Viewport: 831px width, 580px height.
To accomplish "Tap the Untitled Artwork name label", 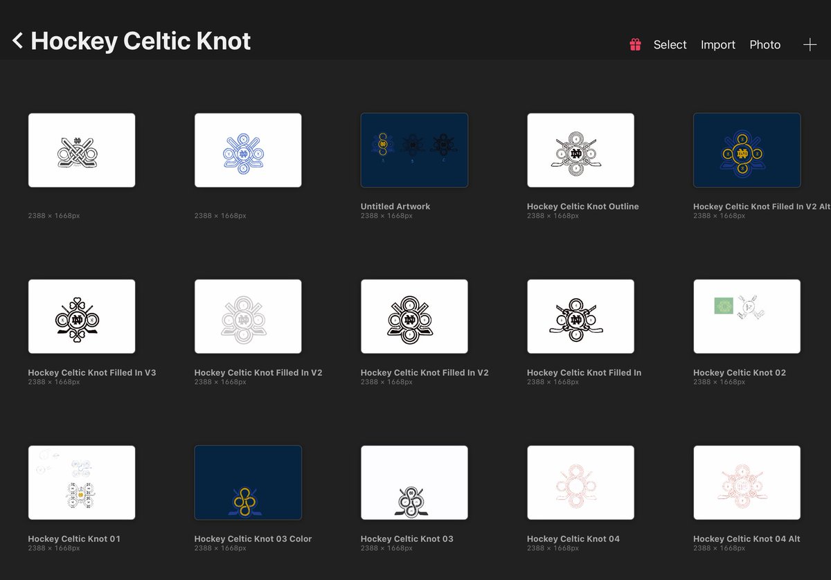I will [x=395, y=206].
